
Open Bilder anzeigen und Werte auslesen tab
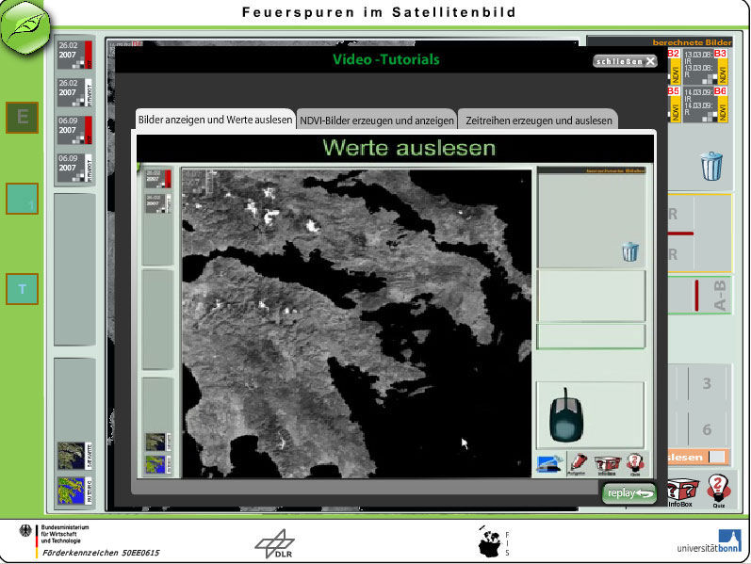coord(215,120)
